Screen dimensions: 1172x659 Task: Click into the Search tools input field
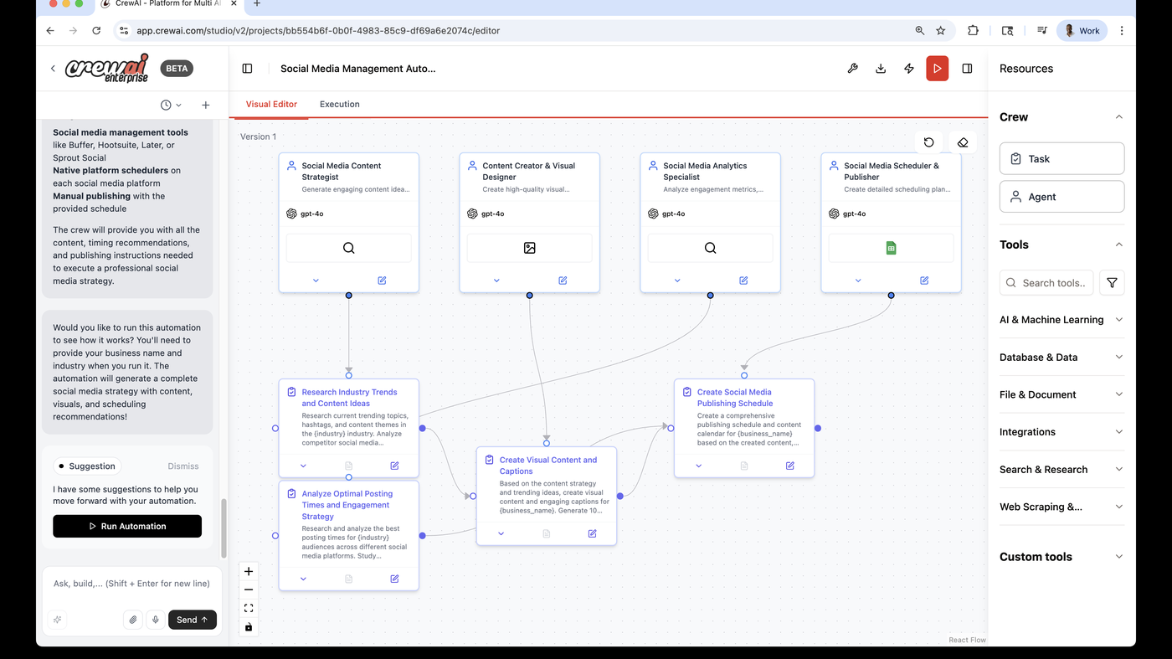click(x=1046, y=283)
